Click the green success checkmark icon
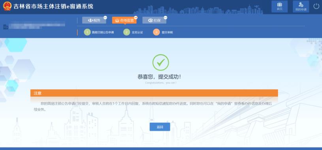Screen dimensions: 322x150 coord(160,62)
